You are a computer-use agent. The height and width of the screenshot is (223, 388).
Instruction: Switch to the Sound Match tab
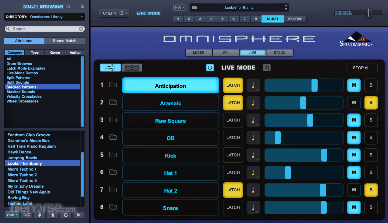[x=65, y=41]
